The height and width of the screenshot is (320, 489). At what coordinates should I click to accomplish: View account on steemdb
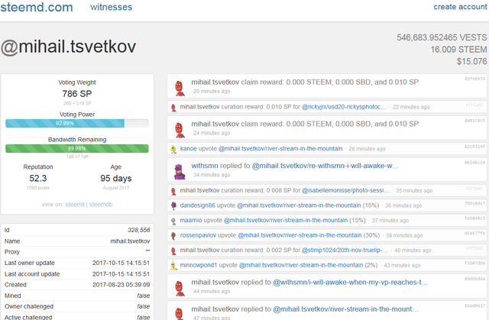pos(101,205)
